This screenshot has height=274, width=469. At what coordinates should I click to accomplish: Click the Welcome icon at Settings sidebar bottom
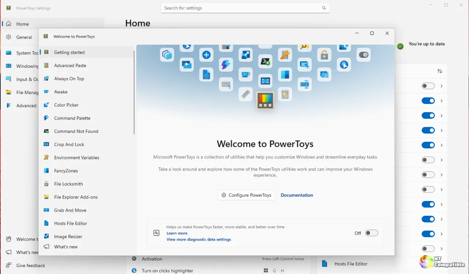point(8,239)
